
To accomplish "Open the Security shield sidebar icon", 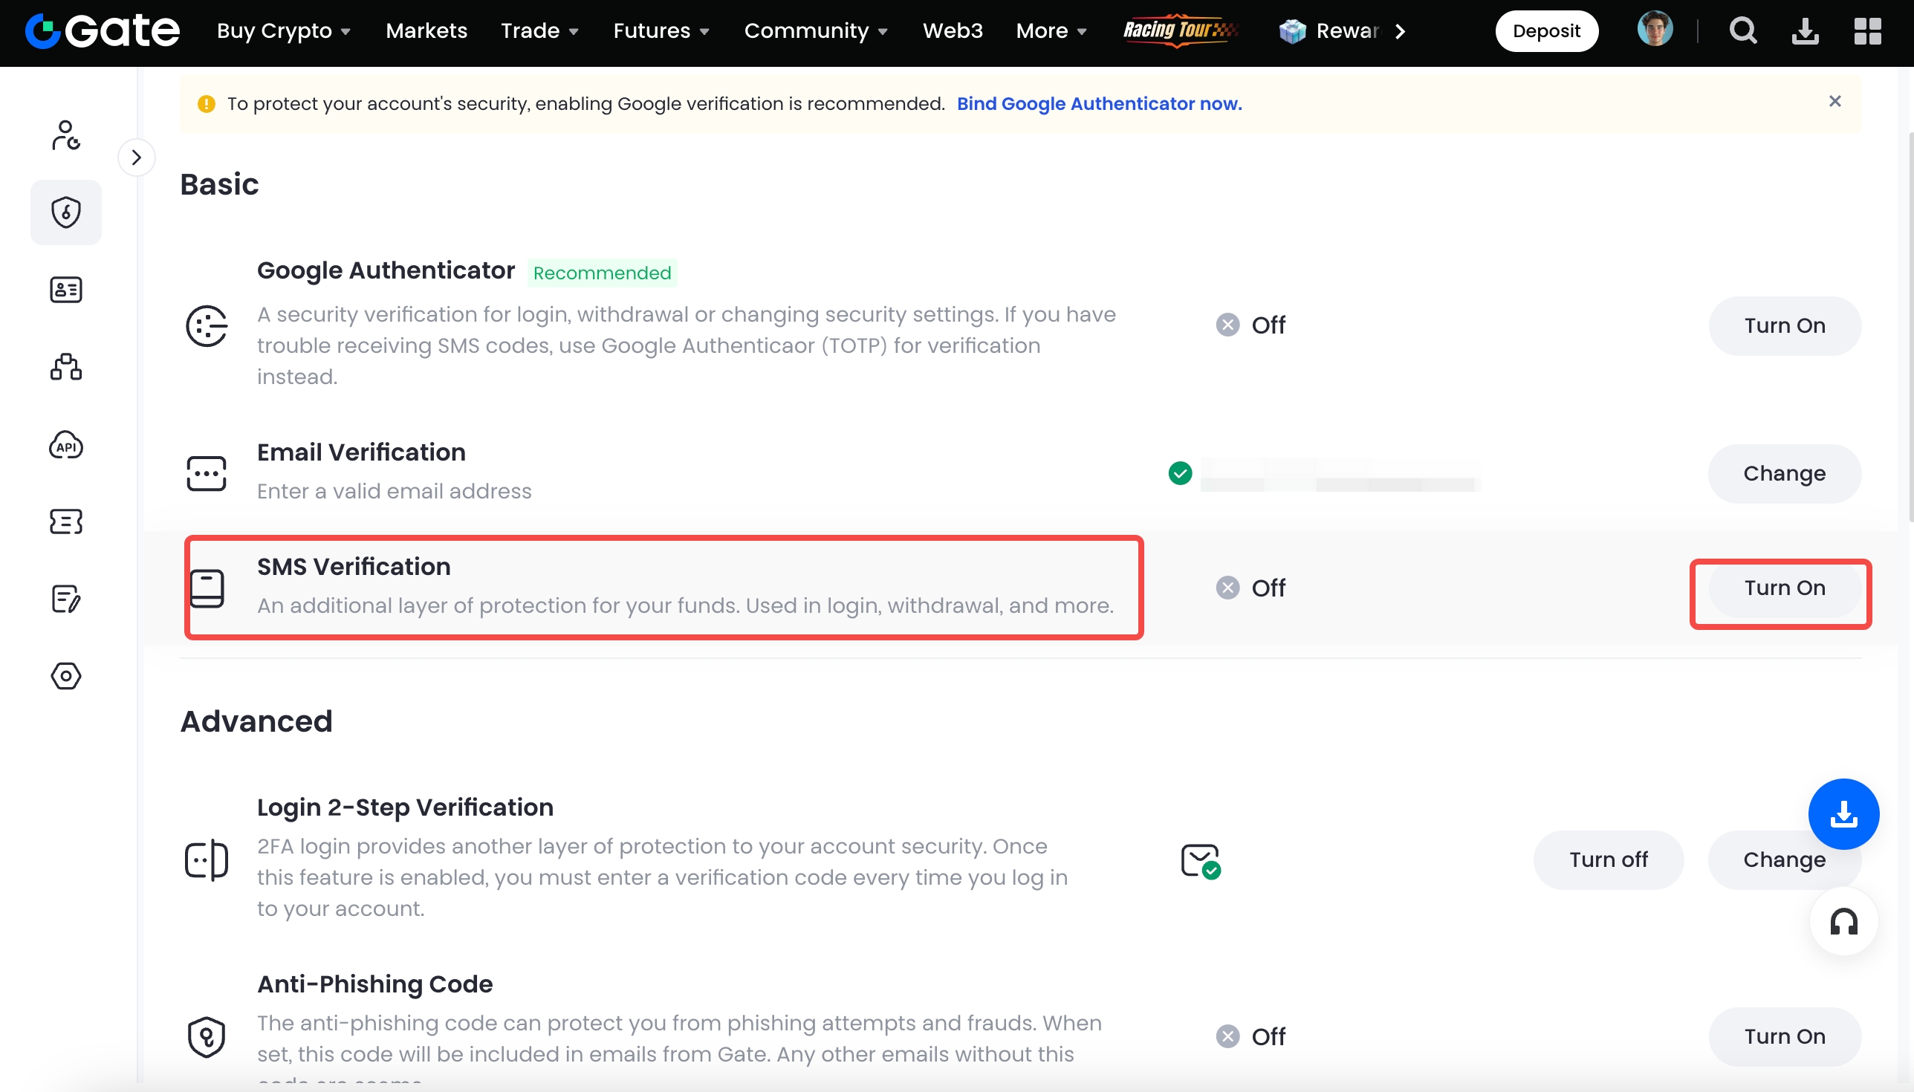I will point(66,212).
